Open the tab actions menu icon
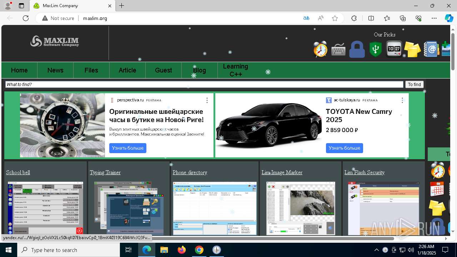The height and width of the screenshot is (257, 457). pos(21,6)
